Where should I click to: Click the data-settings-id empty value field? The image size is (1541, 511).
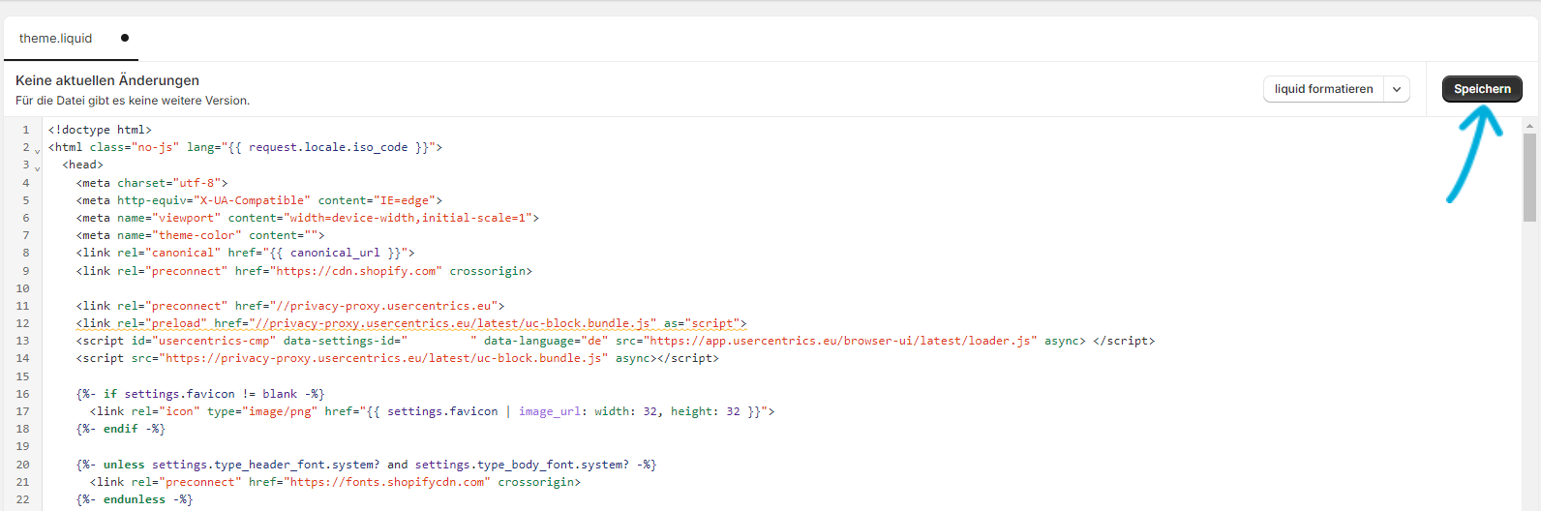coord(439,341)
